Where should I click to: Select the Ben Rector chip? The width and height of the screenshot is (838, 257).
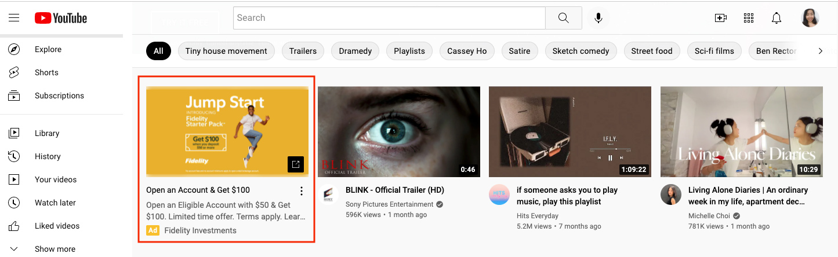776,51
